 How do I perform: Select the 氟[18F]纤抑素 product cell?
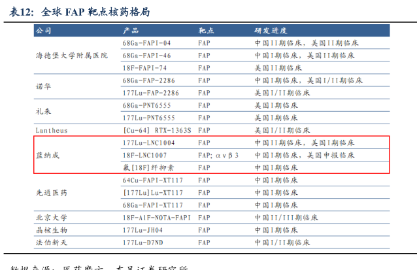(x=148, y=168)
